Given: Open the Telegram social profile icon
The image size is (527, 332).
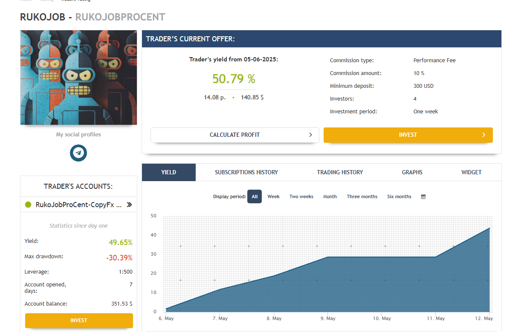Looking at the screenshot, I should coord(78,153).
